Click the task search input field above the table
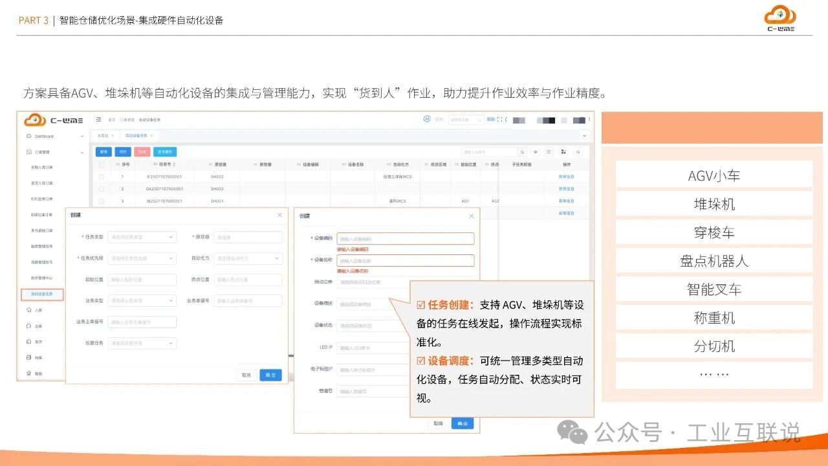Viewport: 828px width, 466px height. pos(488,151)
